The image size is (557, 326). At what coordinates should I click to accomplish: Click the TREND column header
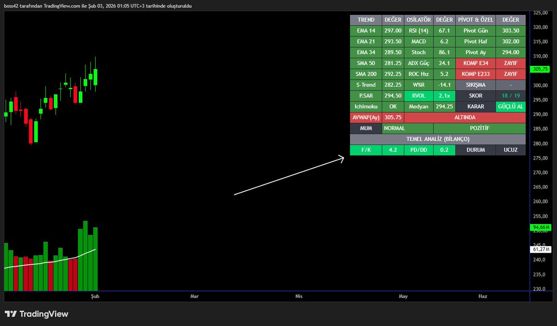[365, 20]
